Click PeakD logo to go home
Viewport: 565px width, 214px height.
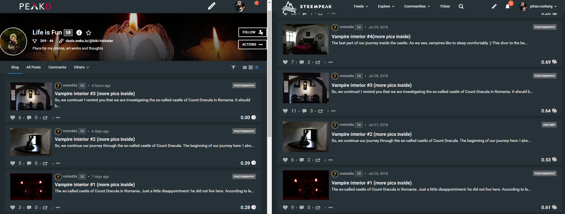pyautogui.click(x=35, y=6)
